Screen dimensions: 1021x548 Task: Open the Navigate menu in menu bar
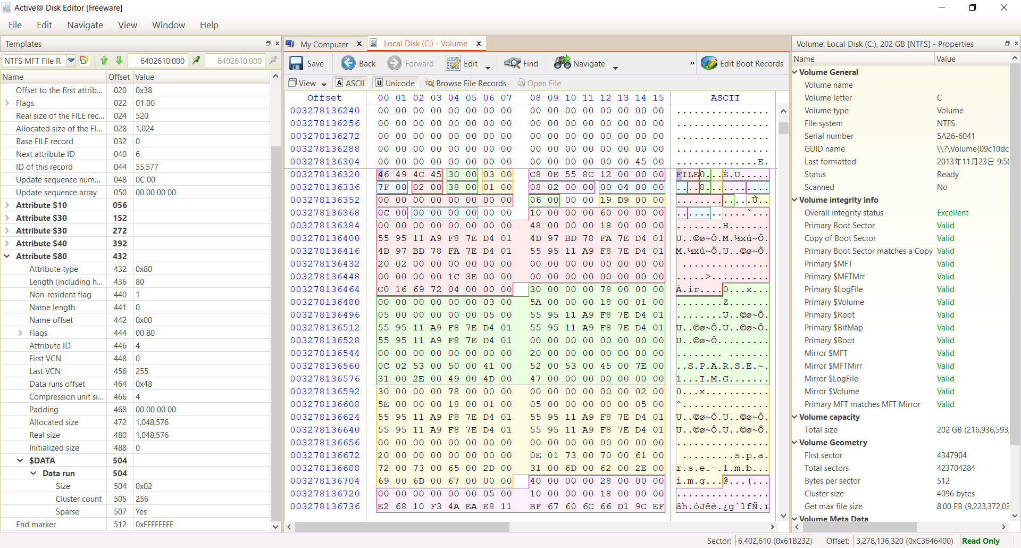[x=85, y=25]
